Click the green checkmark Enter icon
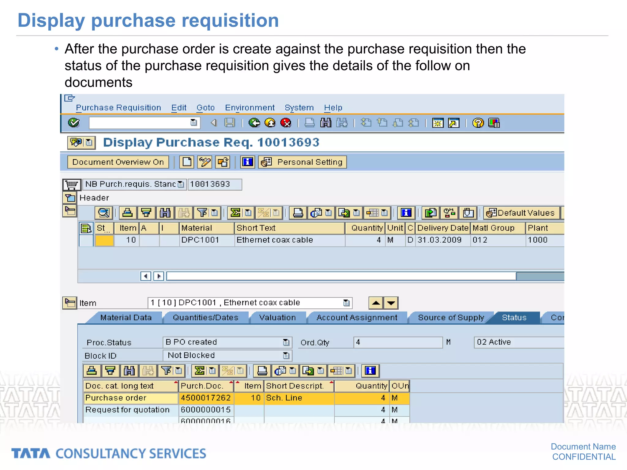 (74, 123)
